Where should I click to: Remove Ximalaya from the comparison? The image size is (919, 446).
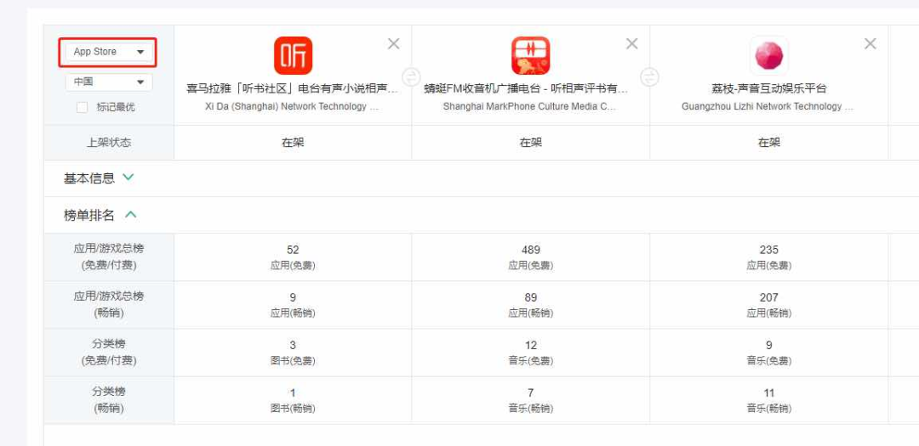click(x=393, y=44)
